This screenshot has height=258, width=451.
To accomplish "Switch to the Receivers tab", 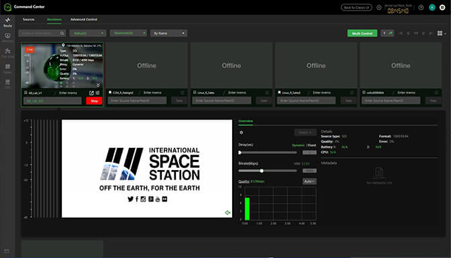I will point(54,19).
